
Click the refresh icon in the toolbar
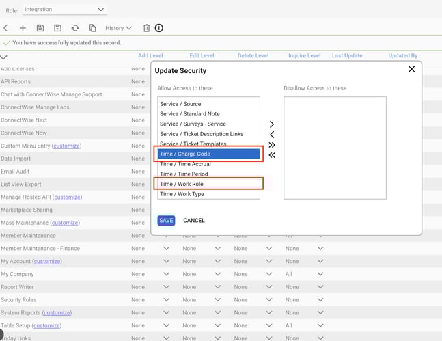click(75, 28)
